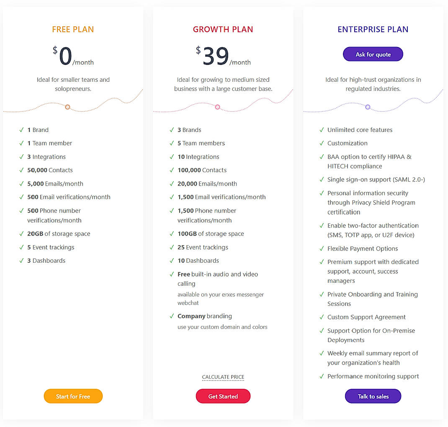The width and height of the screenshot is (448, 427).
Task: Click the Free Plan heading
Action: pyautogui.click(x=73, y=29)
